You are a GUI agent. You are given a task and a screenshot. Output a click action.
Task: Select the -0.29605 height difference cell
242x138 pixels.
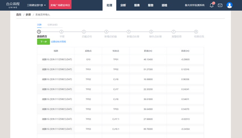tap(185, 59)
